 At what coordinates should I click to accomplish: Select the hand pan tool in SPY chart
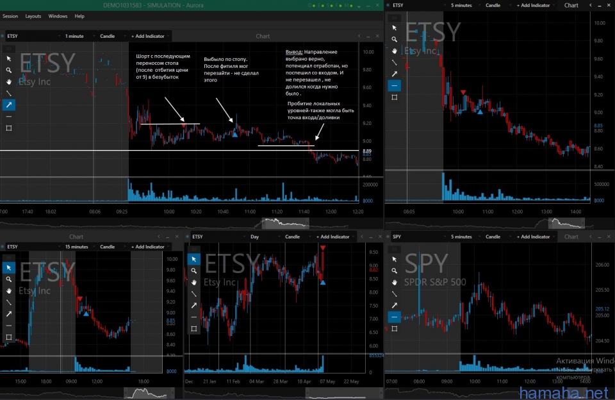click(x=394, y=283)
